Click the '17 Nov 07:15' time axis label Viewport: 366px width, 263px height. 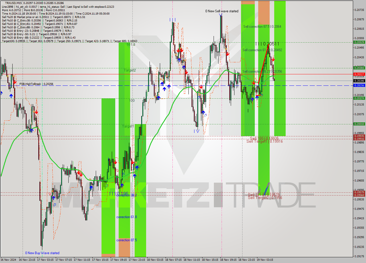coord(64,260)
